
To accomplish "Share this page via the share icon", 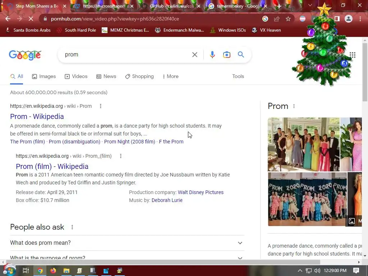I will point(277,19).
